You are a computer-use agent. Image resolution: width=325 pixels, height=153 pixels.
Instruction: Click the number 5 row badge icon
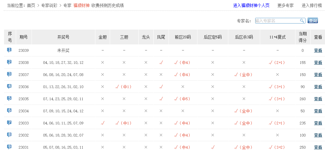click(9, 99)
